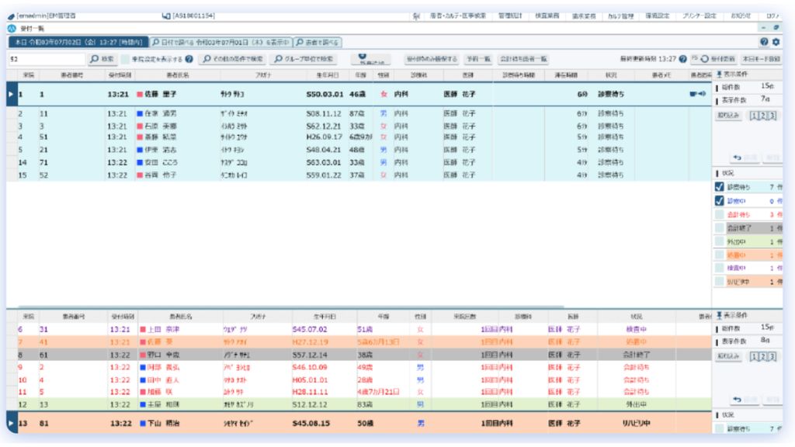The width and height of the screenshot is (795, 447).
Task: Click the search input field containing 52
Action: [x=45, y=59]
